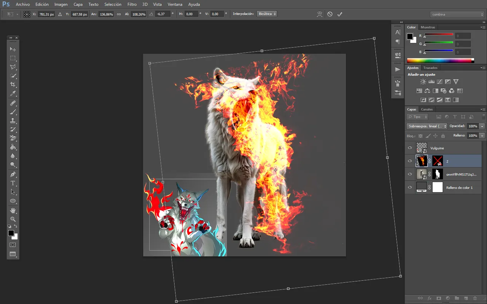Switch to the Canales tab
Viewport: 487px width, 304px height.
click(427, 109)
